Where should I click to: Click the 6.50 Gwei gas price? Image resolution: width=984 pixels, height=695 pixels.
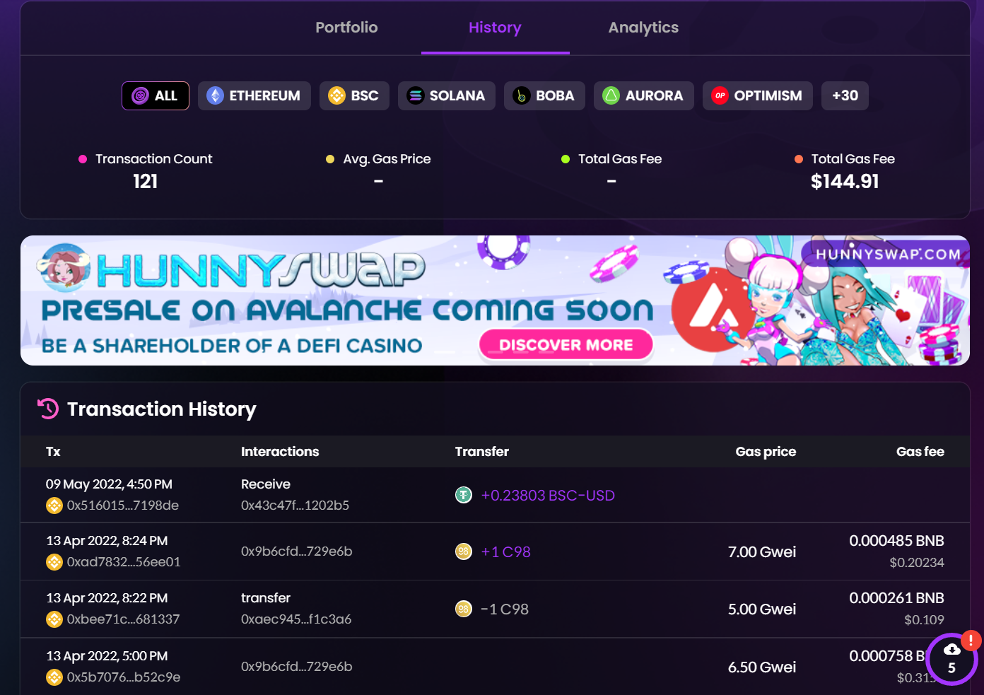click(762, 667)
